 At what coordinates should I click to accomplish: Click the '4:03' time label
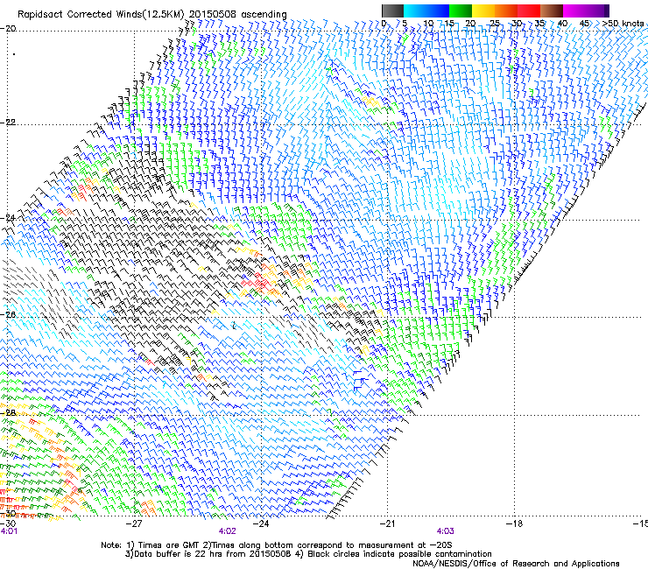tap(445, 531)
